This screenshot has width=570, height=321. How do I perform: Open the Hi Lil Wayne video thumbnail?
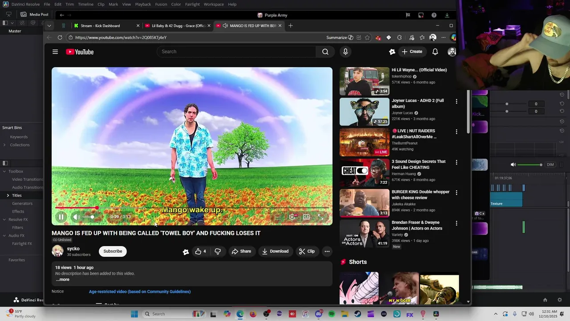(x=364, y=81)
